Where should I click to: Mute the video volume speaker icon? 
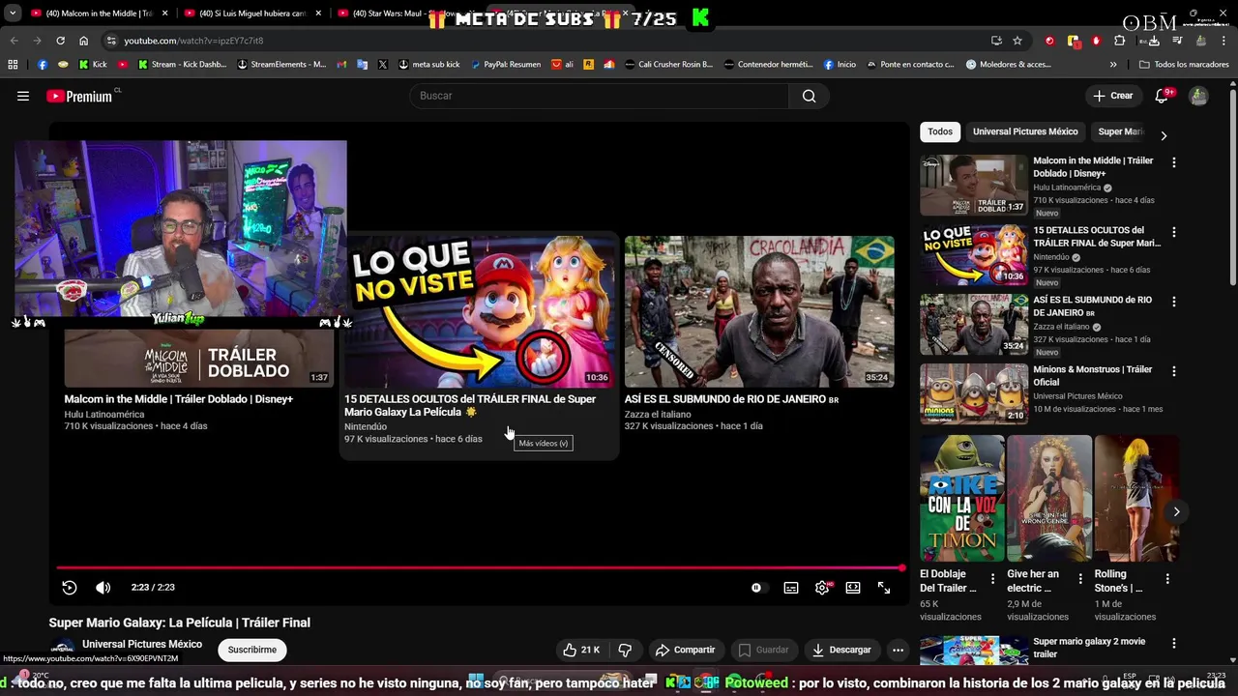[103, 588]
